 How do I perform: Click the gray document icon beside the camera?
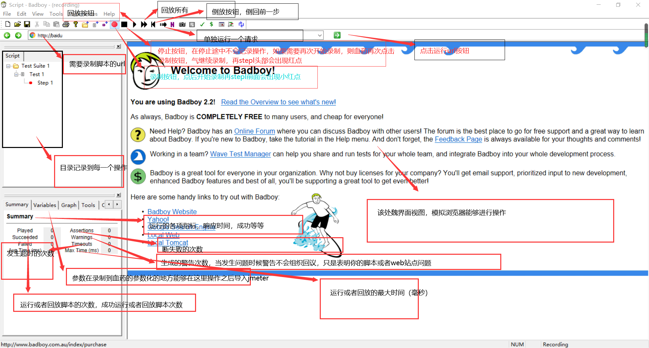point(192,24)
